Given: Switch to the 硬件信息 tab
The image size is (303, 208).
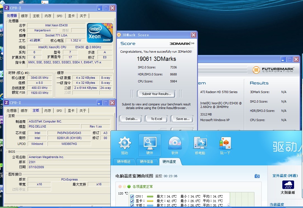Looking at the screenshot, I should click(146, 162).
